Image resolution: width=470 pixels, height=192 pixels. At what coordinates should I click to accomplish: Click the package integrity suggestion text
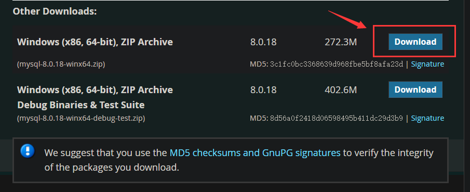pos(239,160)
